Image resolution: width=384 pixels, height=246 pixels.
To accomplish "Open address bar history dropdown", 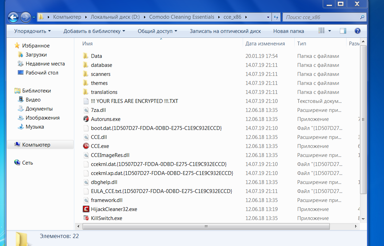I will (268, 17).
